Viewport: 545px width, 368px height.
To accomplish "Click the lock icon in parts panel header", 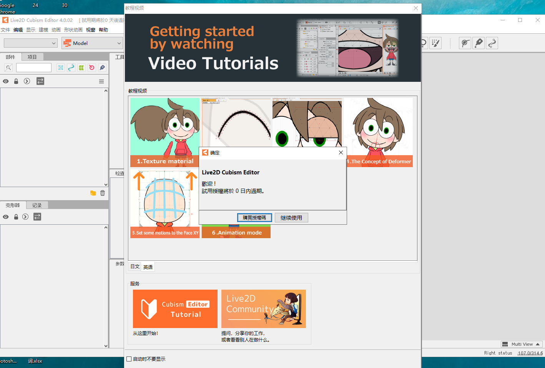I will pyautogui.click(x=16, y=81).
